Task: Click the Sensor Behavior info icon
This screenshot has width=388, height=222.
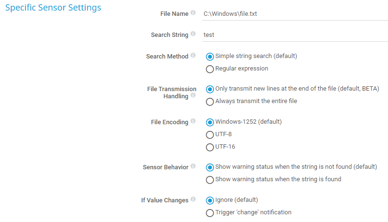Action: pyautogui.click(x=193, y=166)
